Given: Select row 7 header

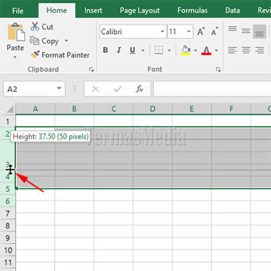Looking at the screenshot, I should click(x=7, y=213).
